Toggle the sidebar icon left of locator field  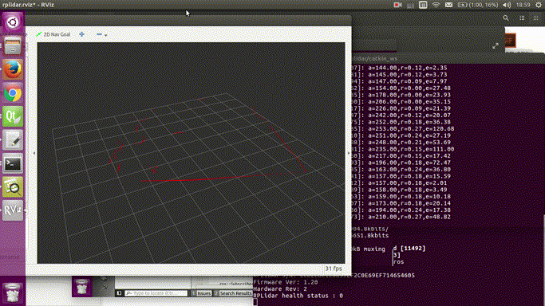(119, 293)
